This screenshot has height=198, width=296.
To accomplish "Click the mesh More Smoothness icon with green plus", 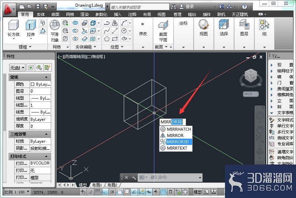I will point(65,23).
